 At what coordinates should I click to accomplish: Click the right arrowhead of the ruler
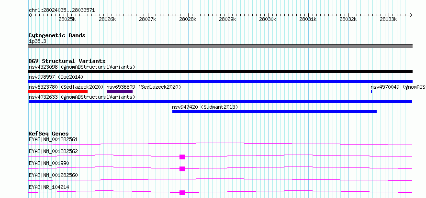click(x=411, y=15)
